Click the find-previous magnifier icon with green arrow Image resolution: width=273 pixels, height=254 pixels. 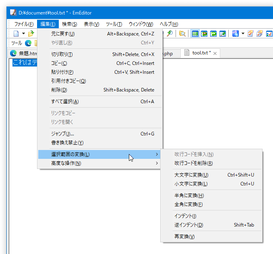coord(170,33)
